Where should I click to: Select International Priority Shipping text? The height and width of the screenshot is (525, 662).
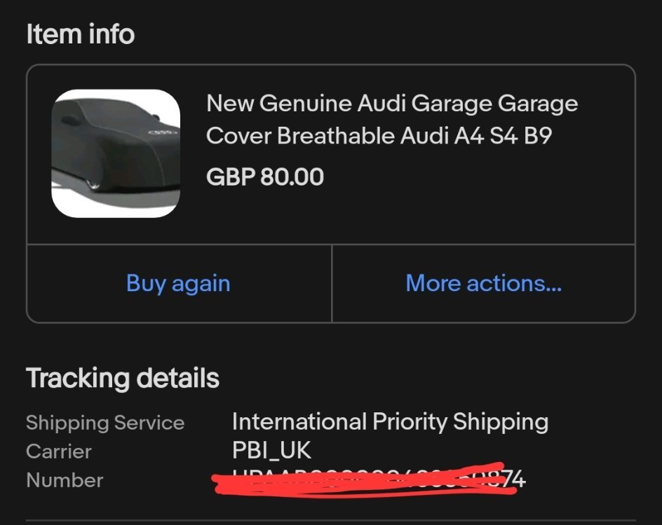[x=390, y=422]
